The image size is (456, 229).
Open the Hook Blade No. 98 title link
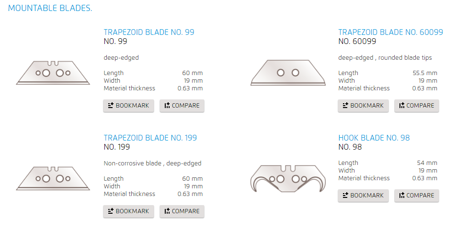point(374,138)
